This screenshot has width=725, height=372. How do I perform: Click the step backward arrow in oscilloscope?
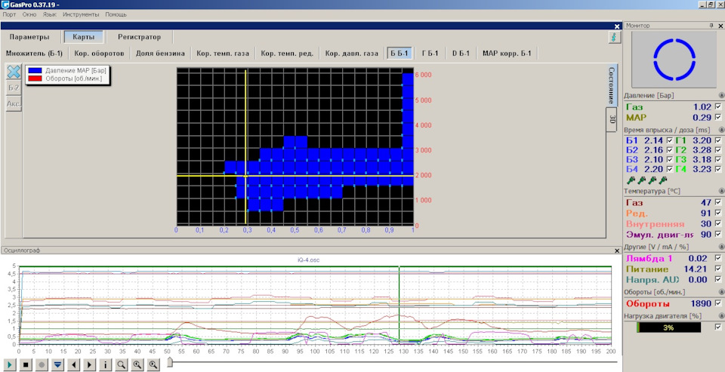pyautogui.click(x=73, y=364)
